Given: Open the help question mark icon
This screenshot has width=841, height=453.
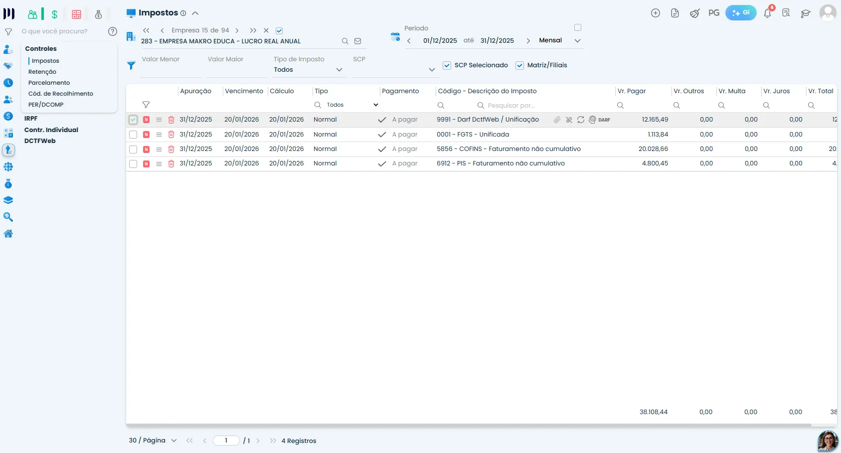Looking at the screenshot, I should click(113, 31).
